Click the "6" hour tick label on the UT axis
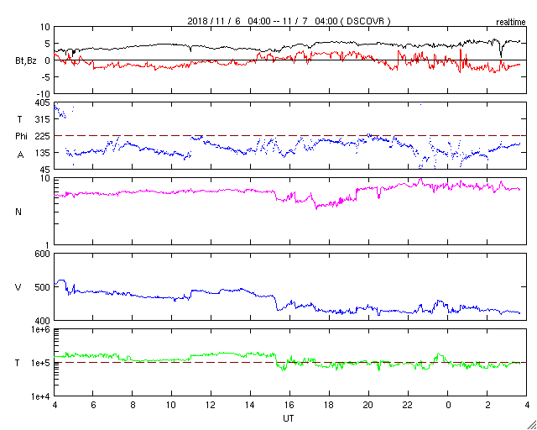 click(93, 405)
